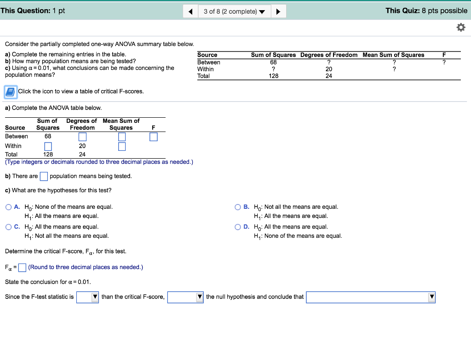Image resolution: width=471 pixels, height=338 pixels.
Task: Click the Total value 24 in lower table
Action: tap(82, 155)
